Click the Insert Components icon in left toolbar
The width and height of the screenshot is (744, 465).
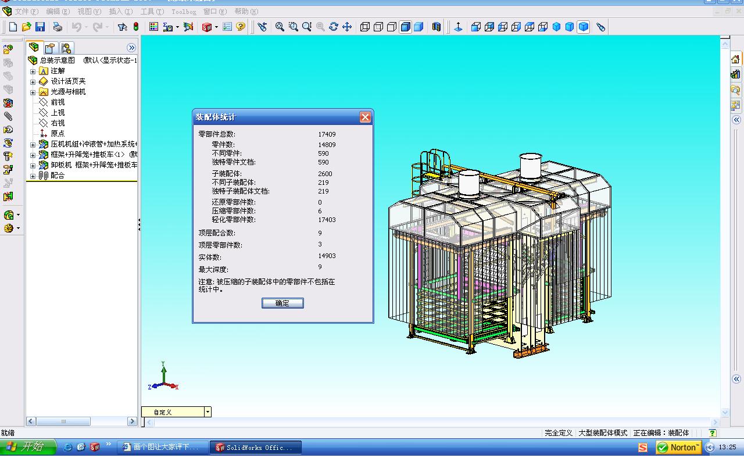(8, 49)
